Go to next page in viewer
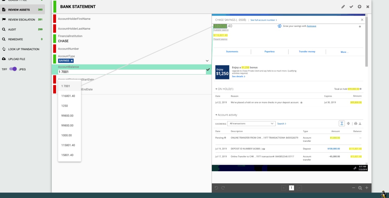This screenshot has width=389, height=198. coord(299,188)
